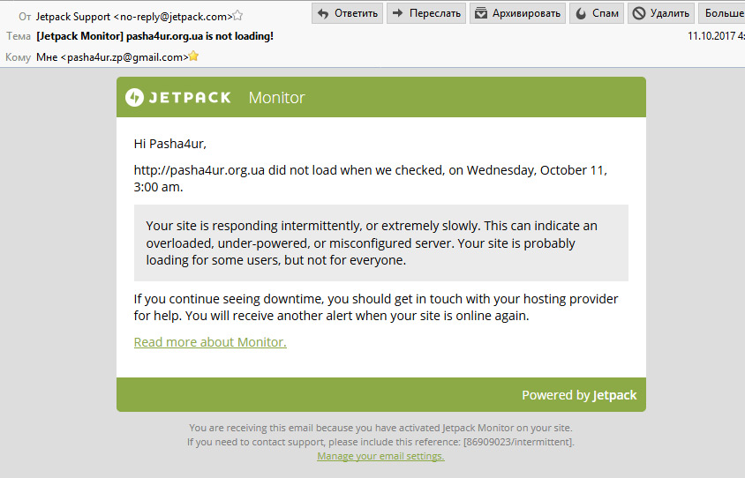Archive the message with Архивировать
The height and width of the screenshot is (478, 745).
(x=517, y=13)
